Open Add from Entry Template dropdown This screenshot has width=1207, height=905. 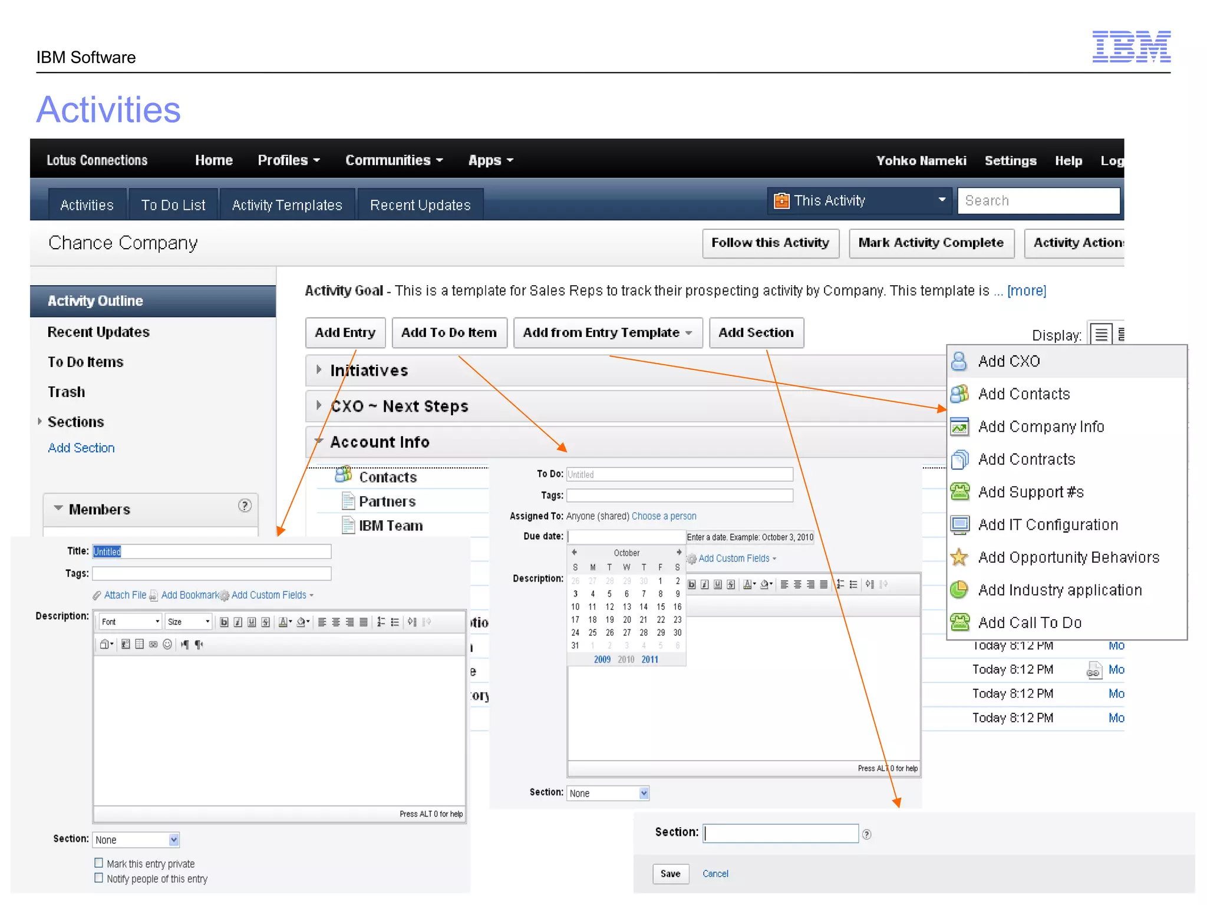(608, 333)
